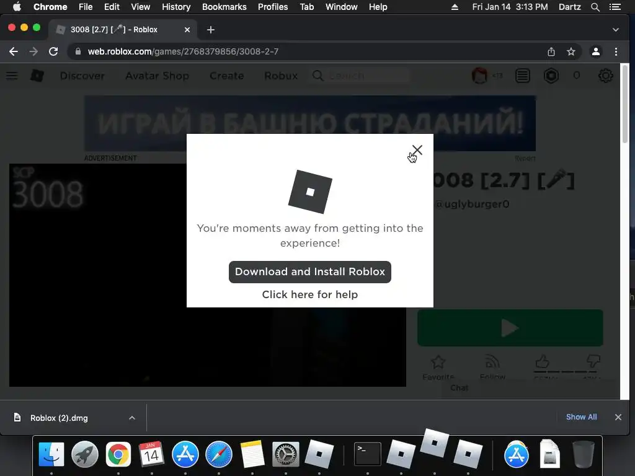Viewport: 635px width, 476px height.
Task: Open the Robux page
Action: [281, 76]
